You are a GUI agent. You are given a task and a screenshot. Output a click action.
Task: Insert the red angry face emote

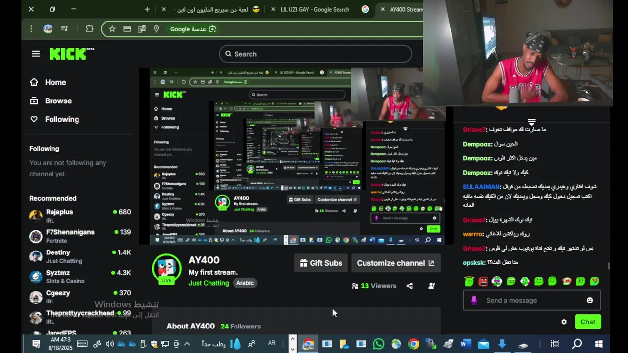pyautogui.click(x=483, y=281)
